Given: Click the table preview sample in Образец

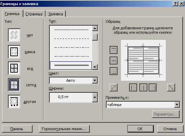Looking at the screenshot, I should (143, 60).
